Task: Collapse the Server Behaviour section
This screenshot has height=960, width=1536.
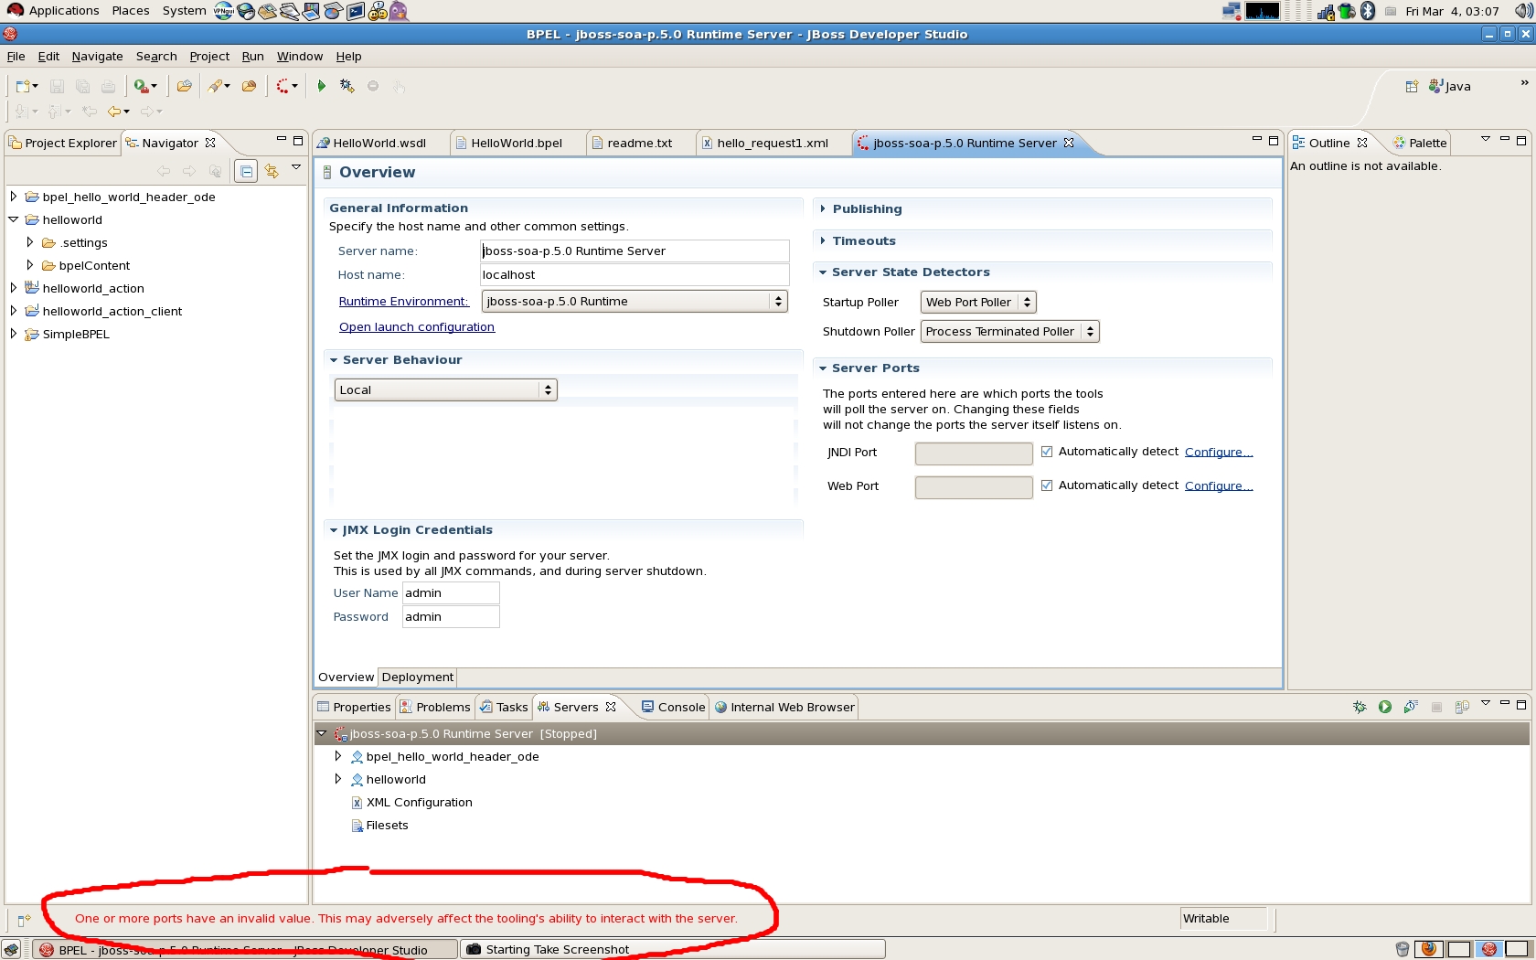Action: tap(334, 360)
